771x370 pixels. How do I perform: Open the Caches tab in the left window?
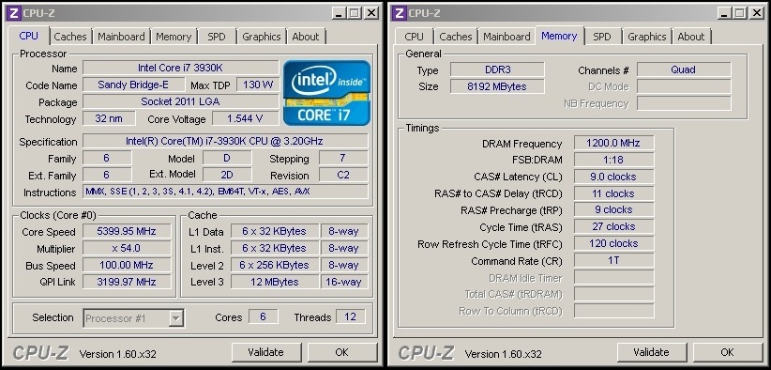tap(69, 37)
